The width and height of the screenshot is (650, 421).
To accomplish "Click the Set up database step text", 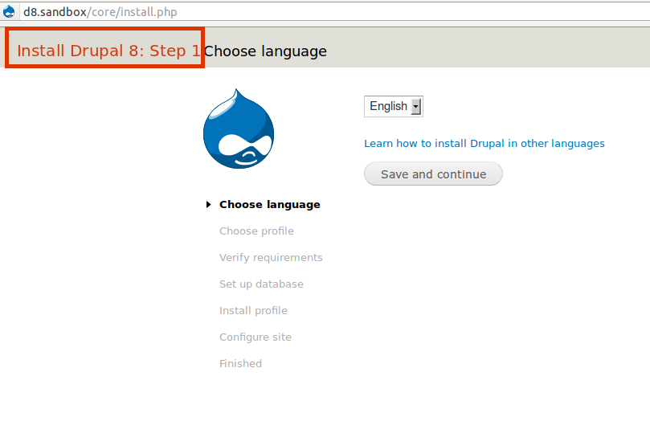I will click(261, 284).
